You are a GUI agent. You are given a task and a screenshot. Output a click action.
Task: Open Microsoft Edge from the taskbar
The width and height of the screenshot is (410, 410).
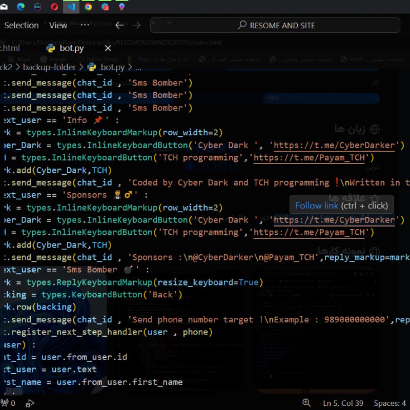pyautogui.click(x=20, y=6)
